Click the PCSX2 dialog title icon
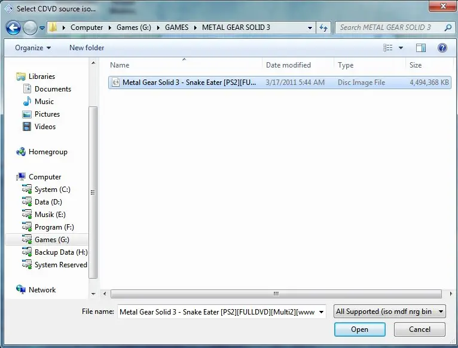This screenshot has width=458, height=348. click(9, 9)
